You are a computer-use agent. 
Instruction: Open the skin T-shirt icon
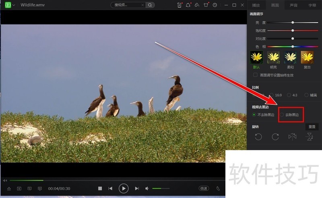[206, 5]
